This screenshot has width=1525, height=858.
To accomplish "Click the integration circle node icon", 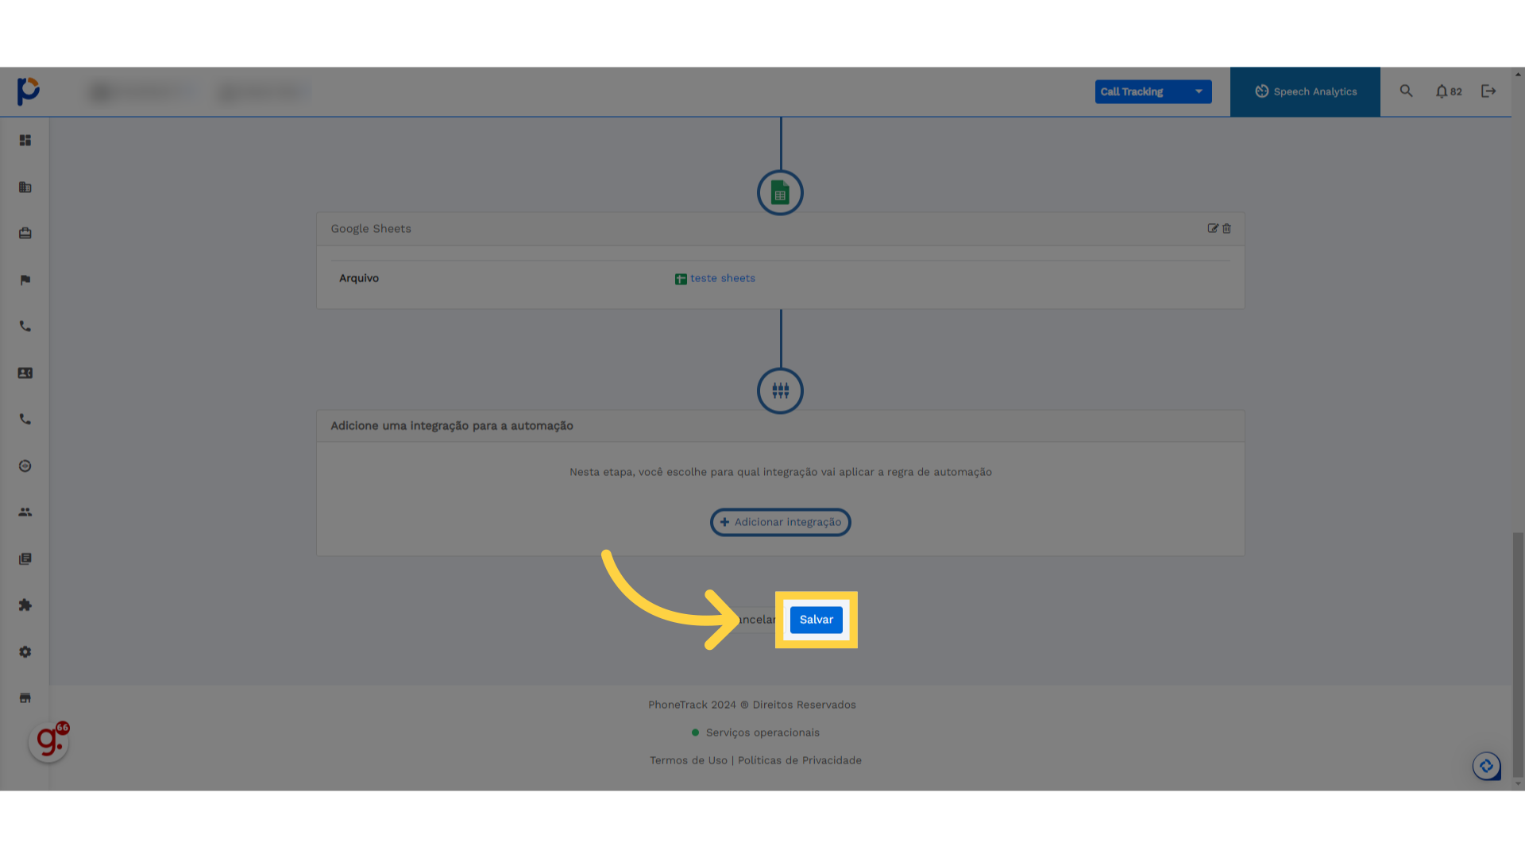I will 780,390.
